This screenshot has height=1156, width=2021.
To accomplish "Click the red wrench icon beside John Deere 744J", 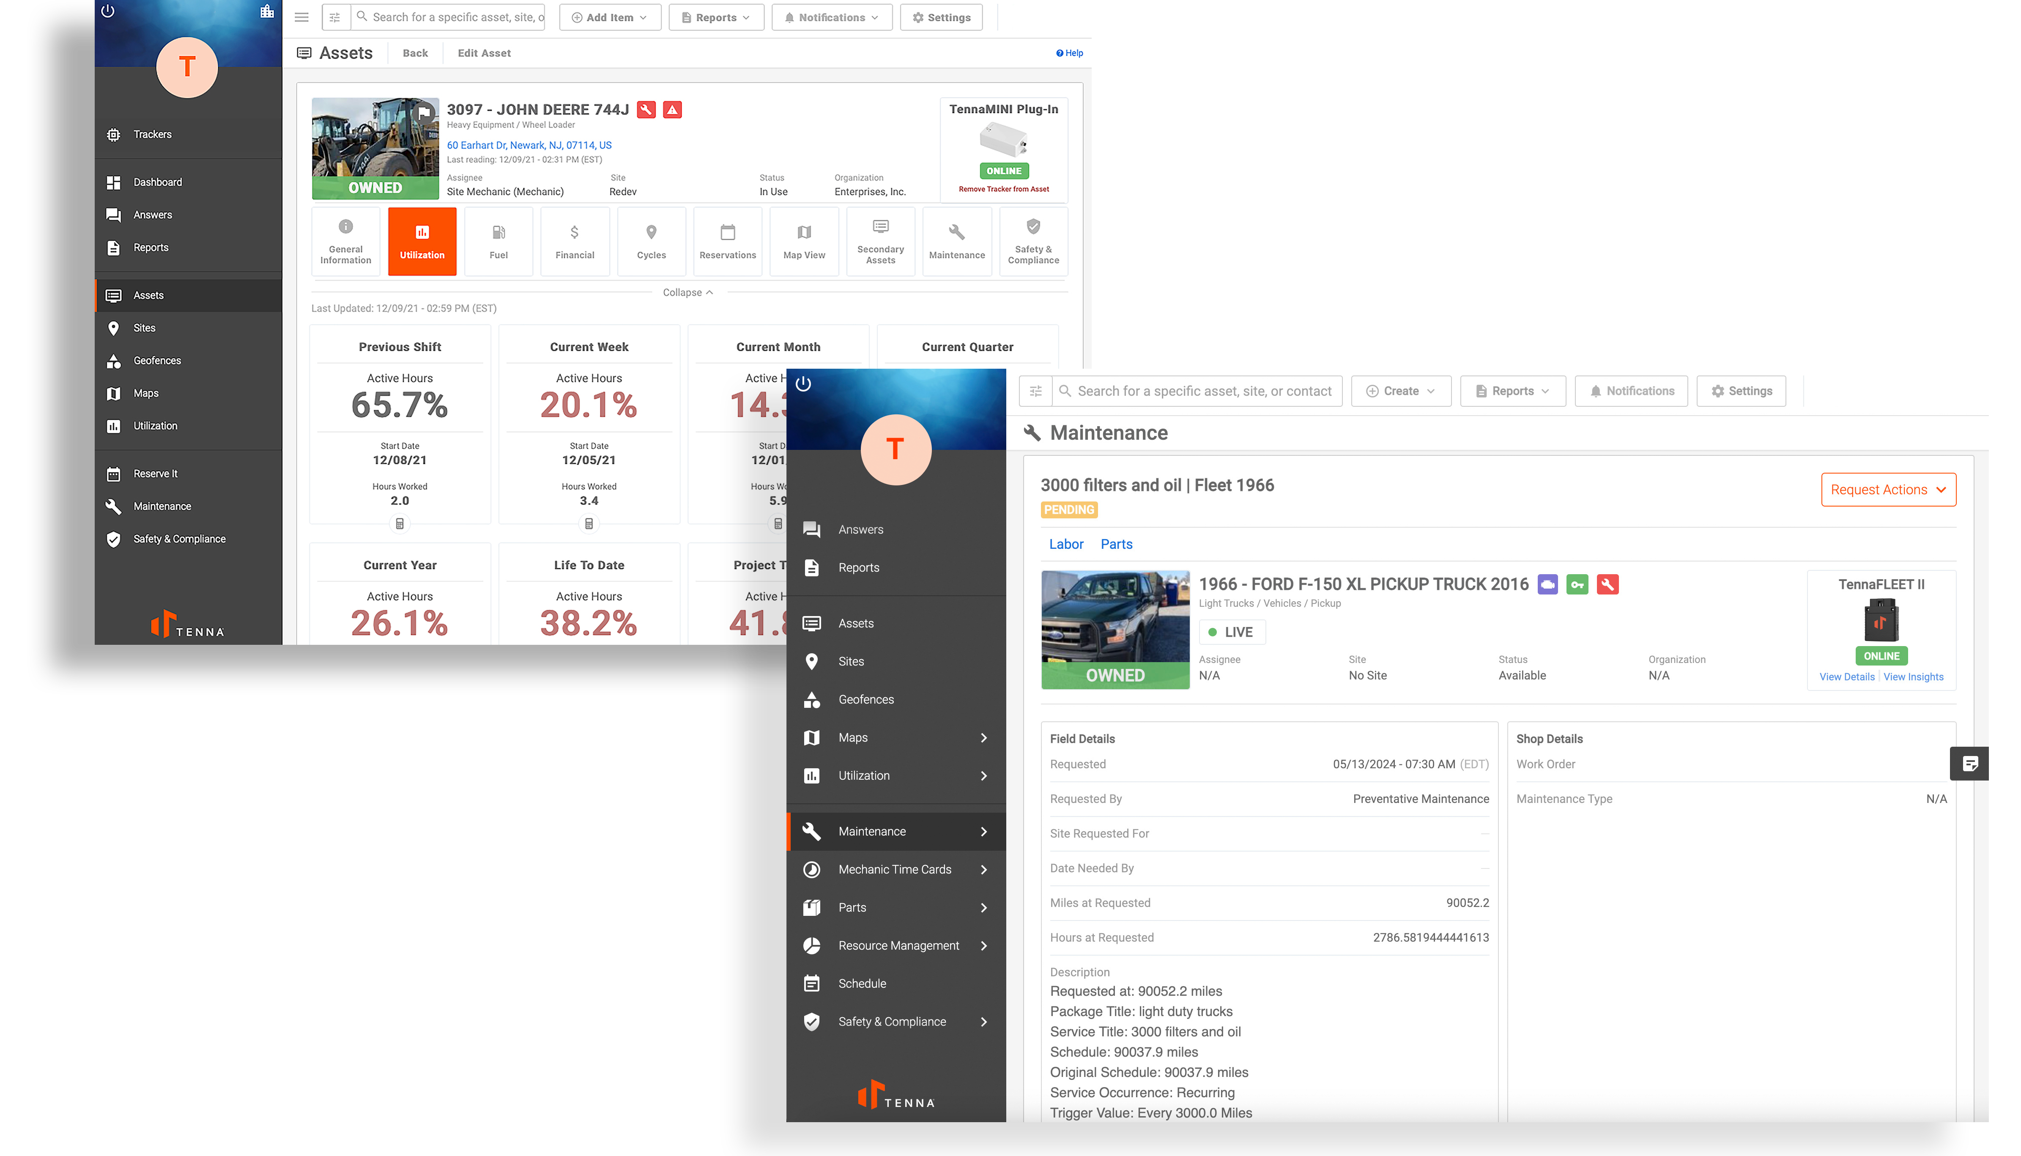I will point(646,110).
